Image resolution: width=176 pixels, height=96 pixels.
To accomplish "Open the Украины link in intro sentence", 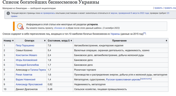I will tap(115, 34).
